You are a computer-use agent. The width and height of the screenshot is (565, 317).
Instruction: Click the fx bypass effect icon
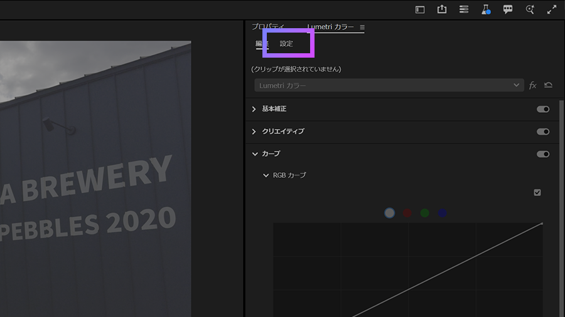(x=532, y=85)
